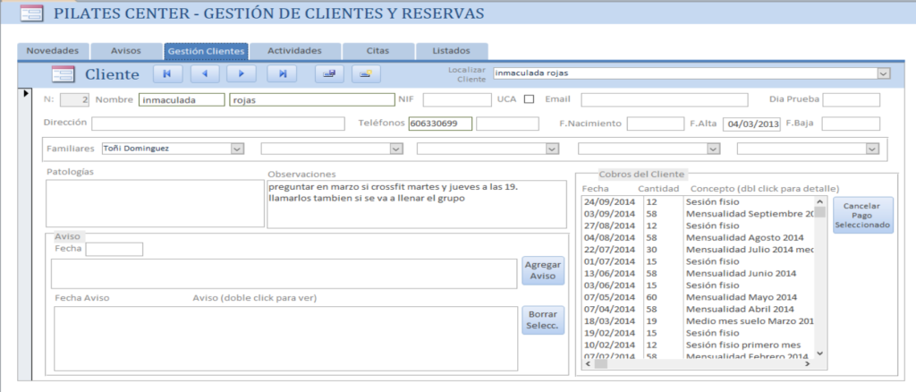
Task: Toggle the UCA checkbox
Action: click(x=529, y=99)
